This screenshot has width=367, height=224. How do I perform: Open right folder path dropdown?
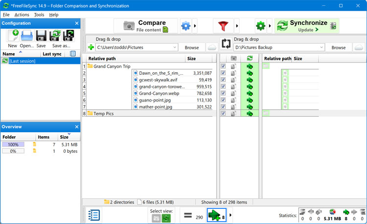click(x=321, y=47)
